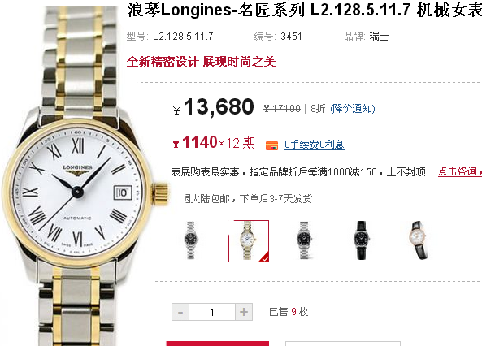Click the product title 浪琴Longines-名匠系列
Screen dimensions: 482x346
[215, 10]
